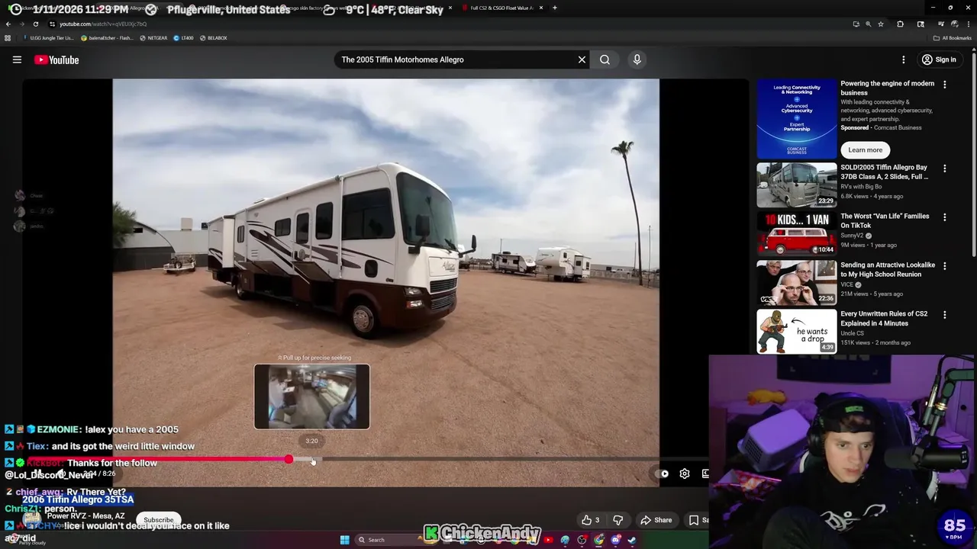This screenshot has height=549, width=977.
Task: Open Chrome three-dot menu
Action: [967, 24]
